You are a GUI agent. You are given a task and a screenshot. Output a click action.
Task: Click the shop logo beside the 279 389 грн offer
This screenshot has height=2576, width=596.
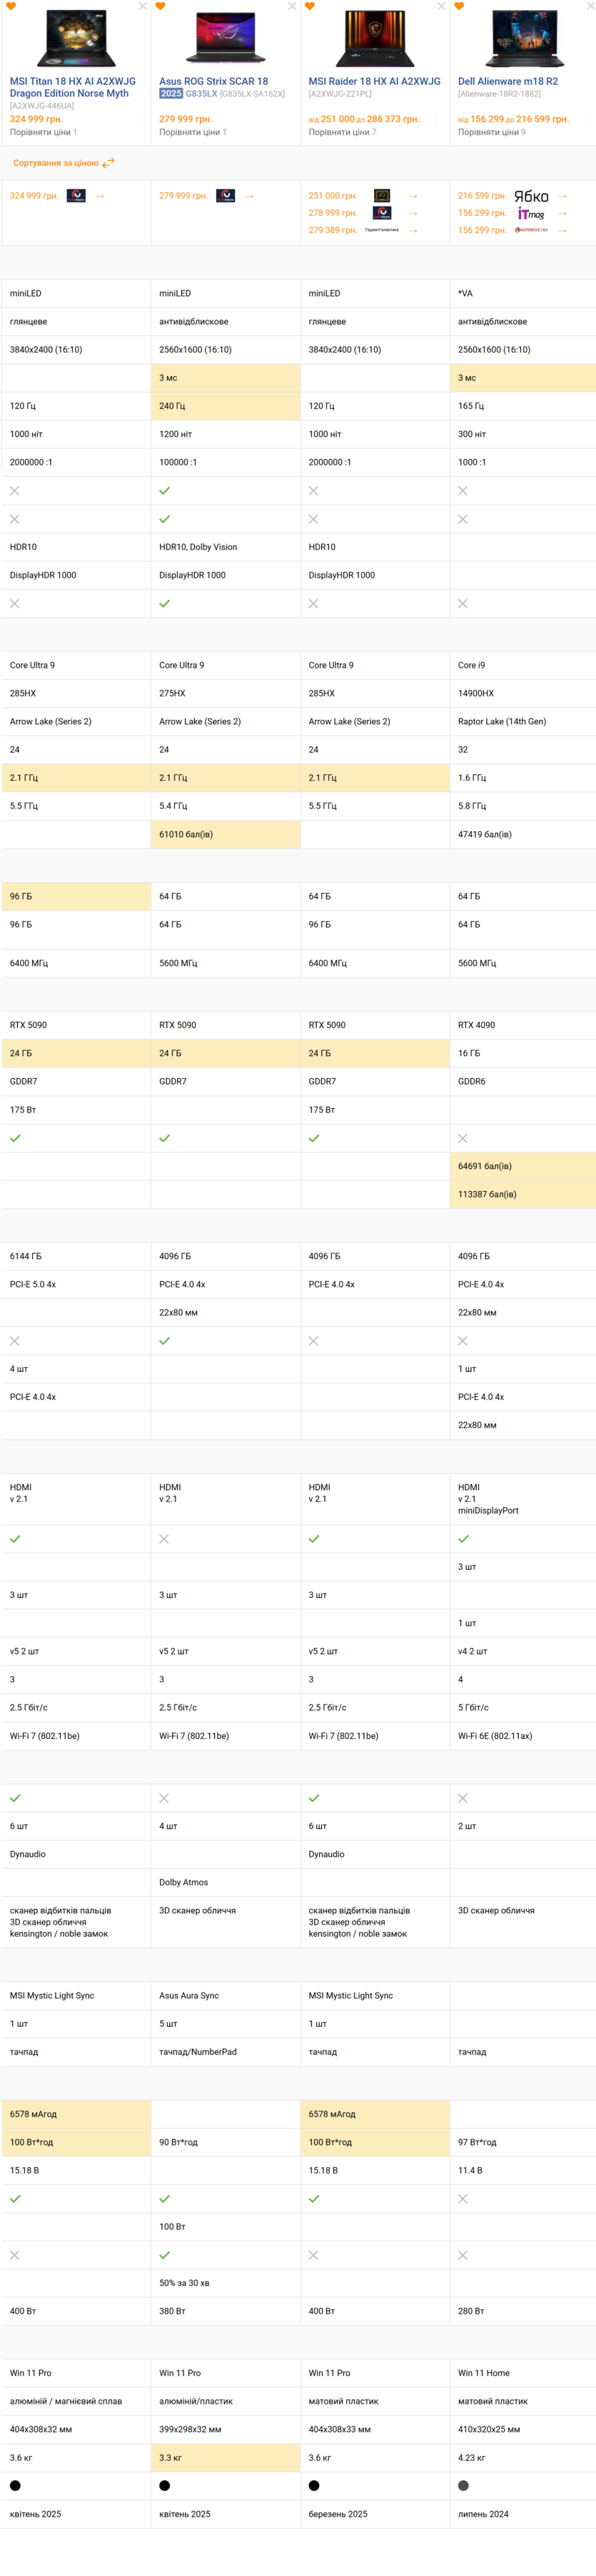[383, 230]
